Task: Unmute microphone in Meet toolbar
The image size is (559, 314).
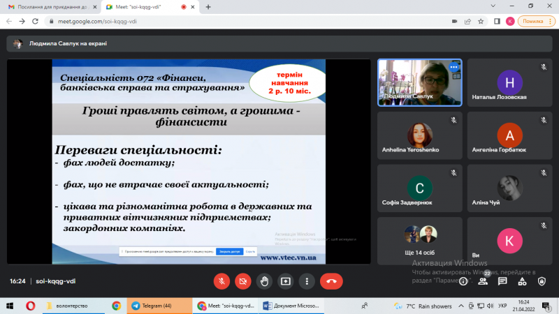Action: (x=222, y=281)
